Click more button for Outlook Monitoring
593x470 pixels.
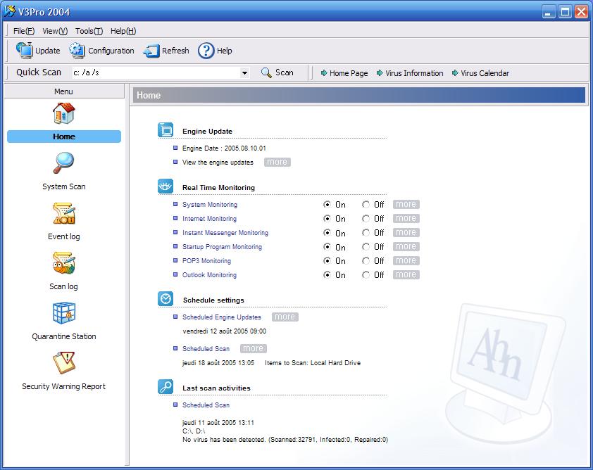[x=406, y=274]
